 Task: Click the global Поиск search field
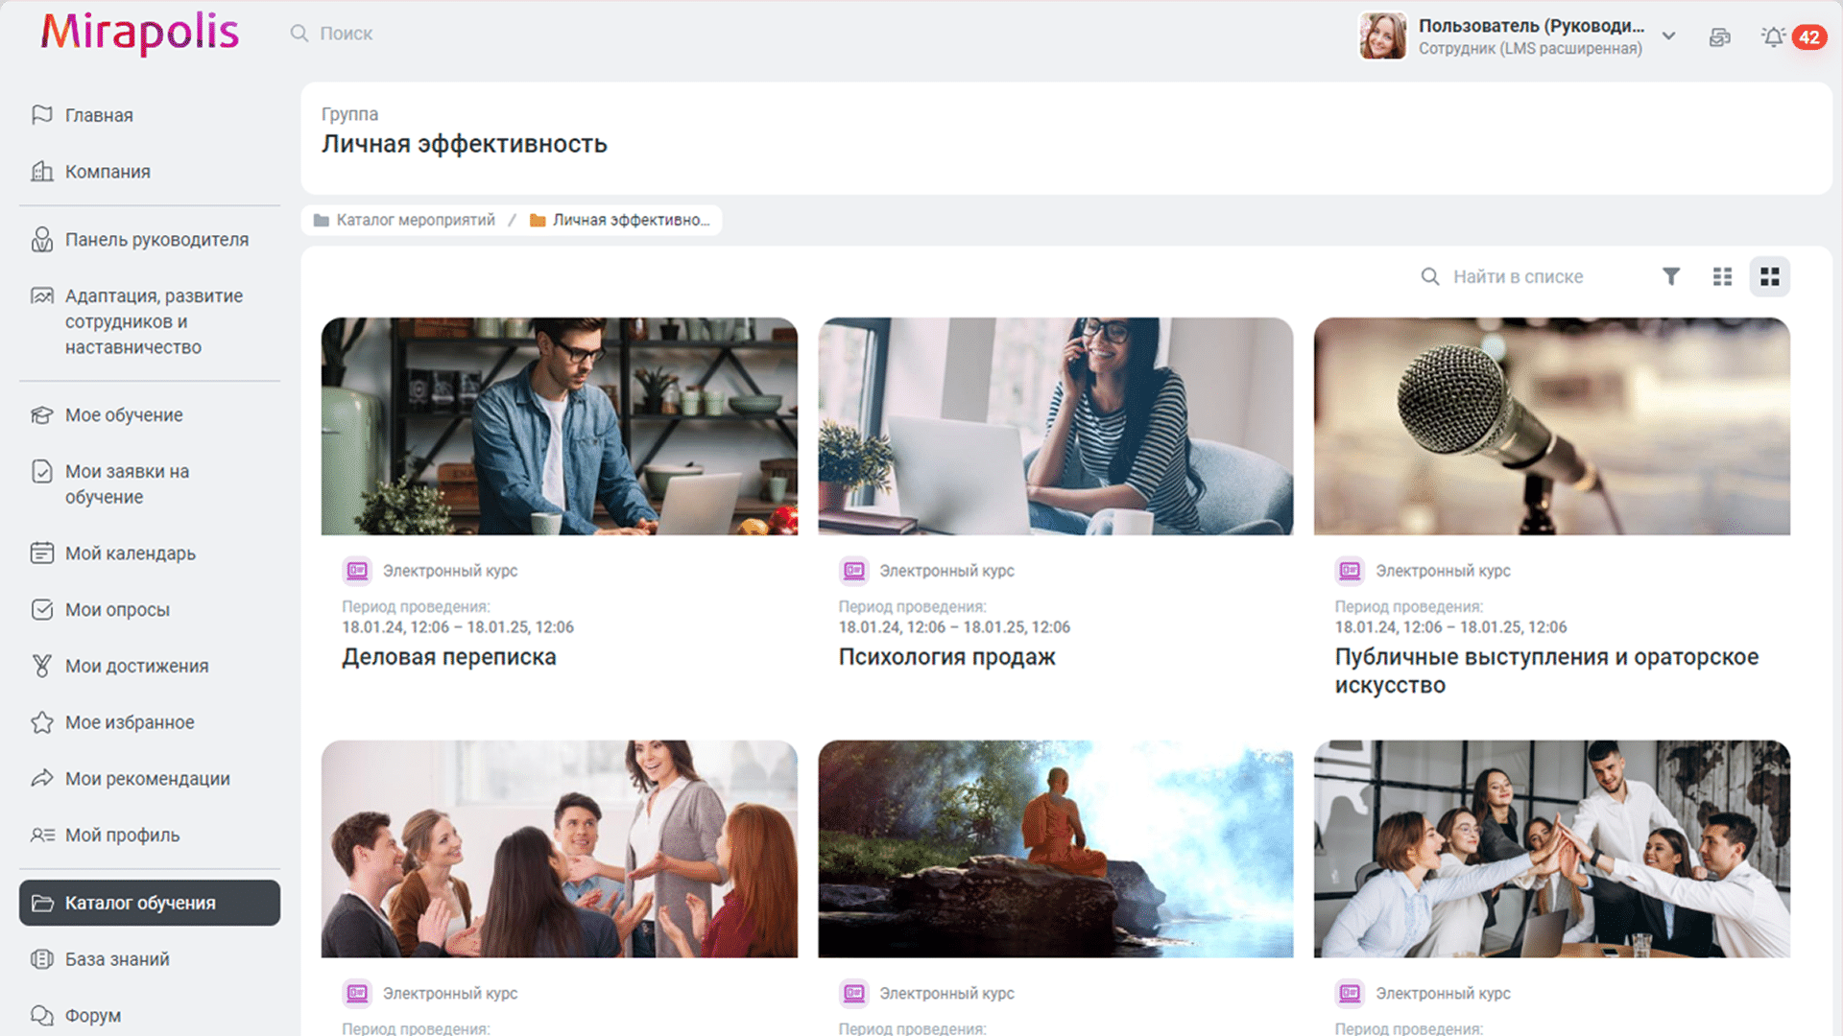(x=346, y=34)
